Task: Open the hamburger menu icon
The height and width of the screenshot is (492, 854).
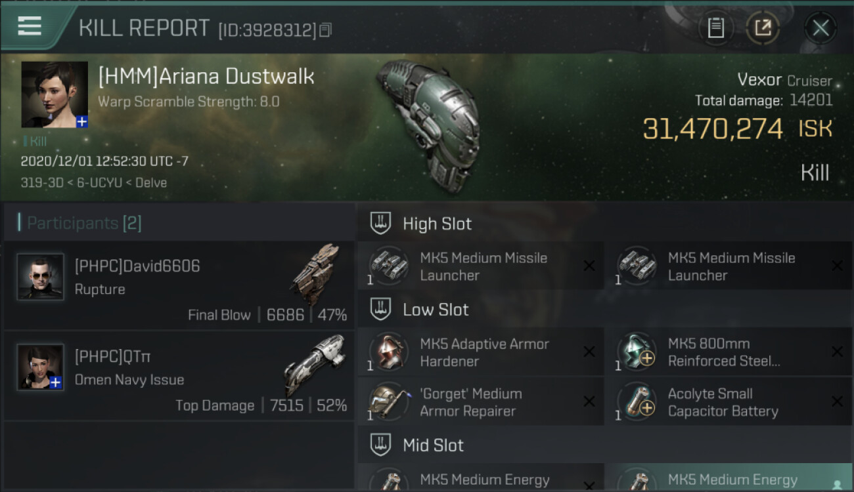Action: (30, 26)
